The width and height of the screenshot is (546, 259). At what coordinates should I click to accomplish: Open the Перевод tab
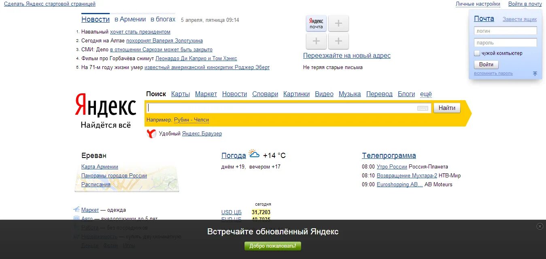click(379, 94)
